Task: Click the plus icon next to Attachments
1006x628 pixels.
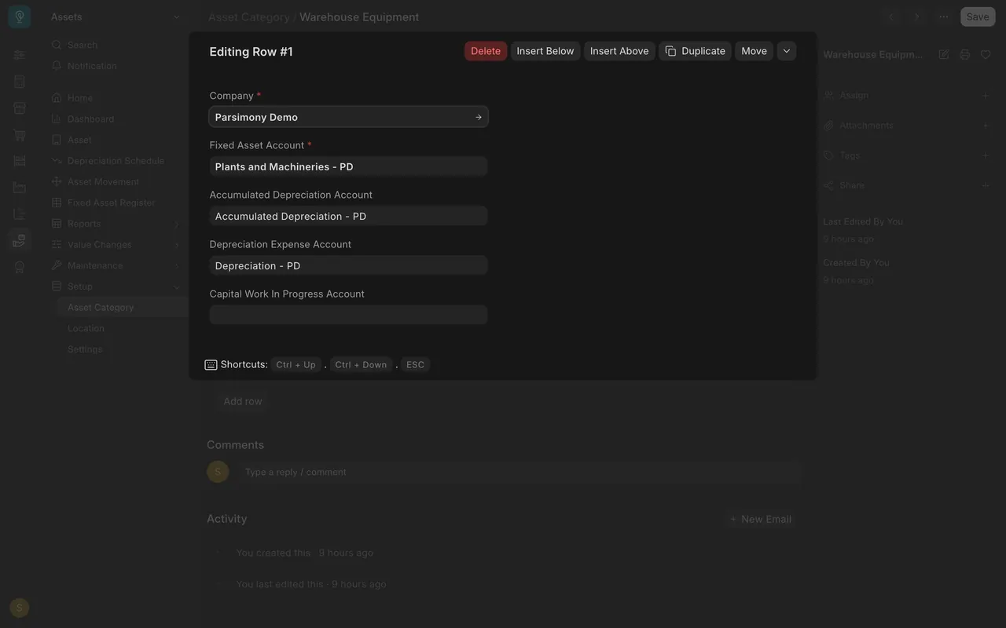Action: tap(986, 126)
